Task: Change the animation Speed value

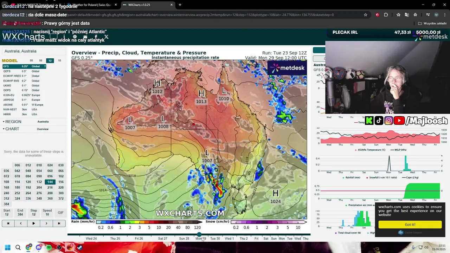Action: click(47, 213)
